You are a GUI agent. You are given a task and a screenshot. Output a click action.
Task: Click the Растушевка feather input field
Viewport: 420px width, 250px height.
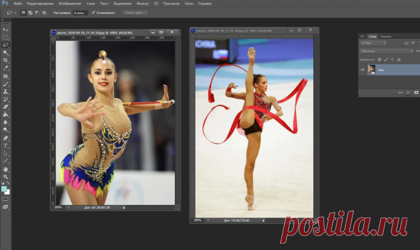(x=80, y=13)
